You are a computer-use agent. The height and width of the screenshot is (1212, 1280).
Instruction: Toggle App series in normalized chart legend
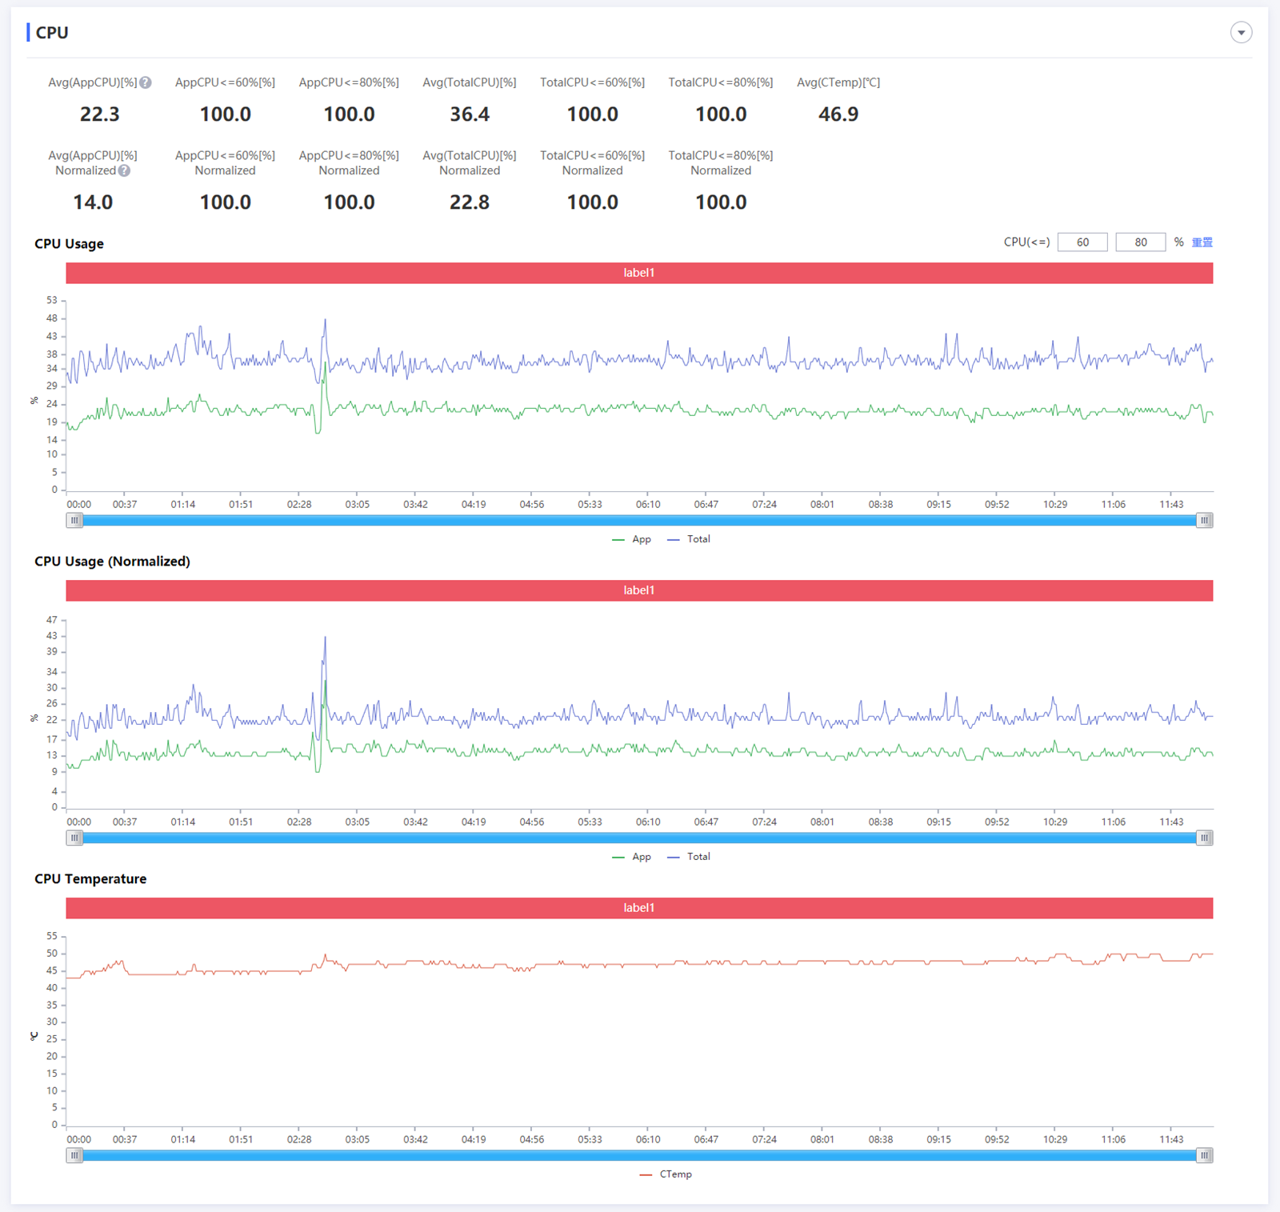click(x=632, y=857)
